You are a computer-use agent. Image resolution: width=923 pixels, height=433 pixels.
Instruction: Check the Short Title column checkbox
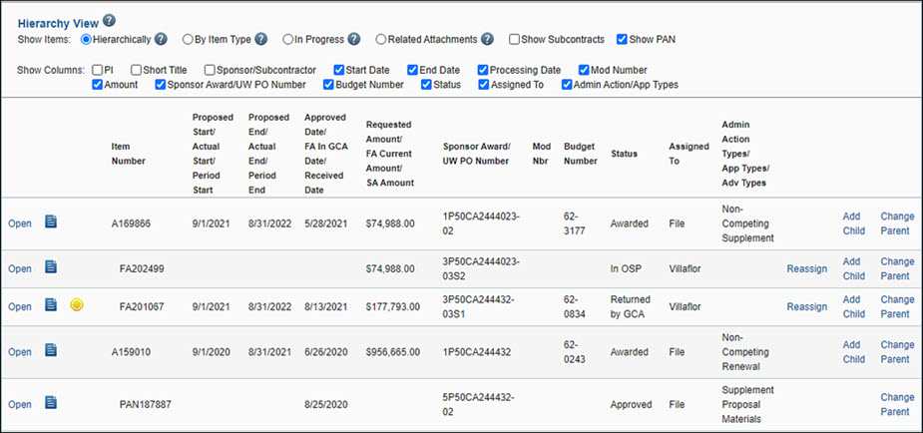click(136, 70)
